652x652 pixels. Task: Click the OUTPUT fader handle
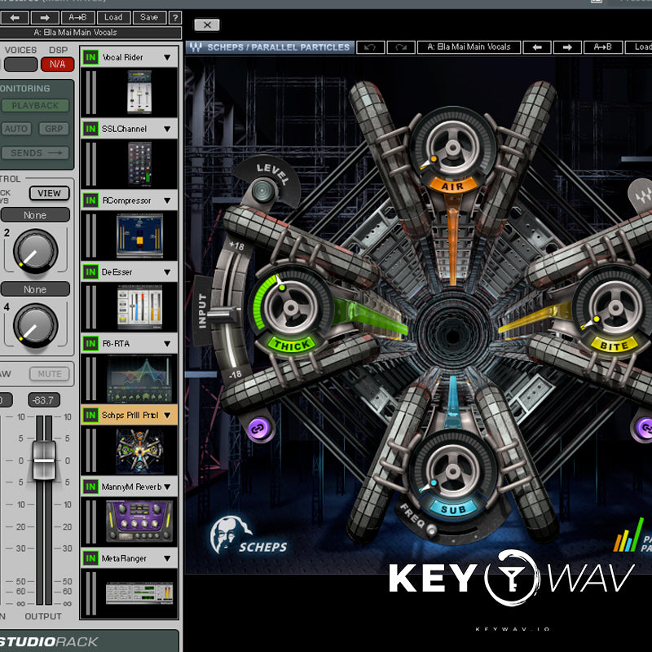pyautogui.click(x=44, y=460)
